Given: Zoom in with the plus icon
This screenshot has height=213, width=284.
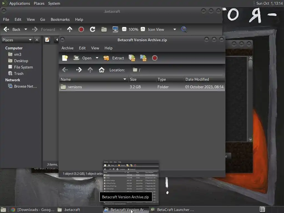Looking at the screenshot, I should (x=143, y=29).
